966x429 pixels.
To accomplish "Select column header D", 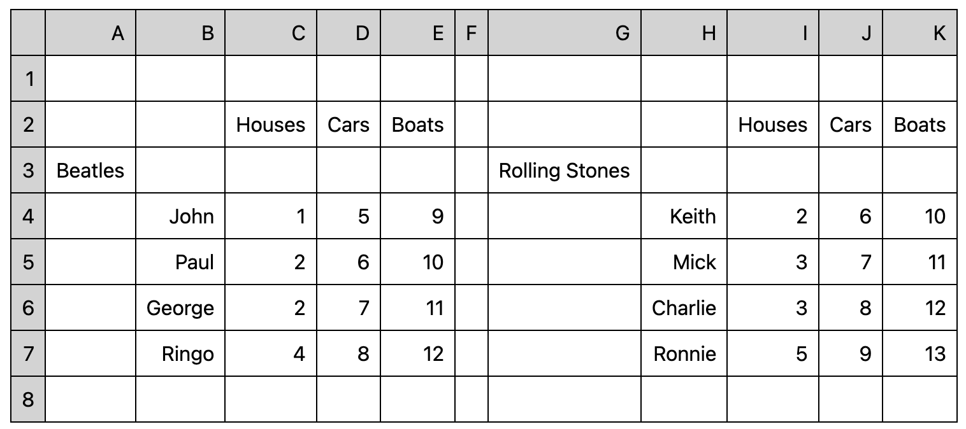I will coord(349,33).
